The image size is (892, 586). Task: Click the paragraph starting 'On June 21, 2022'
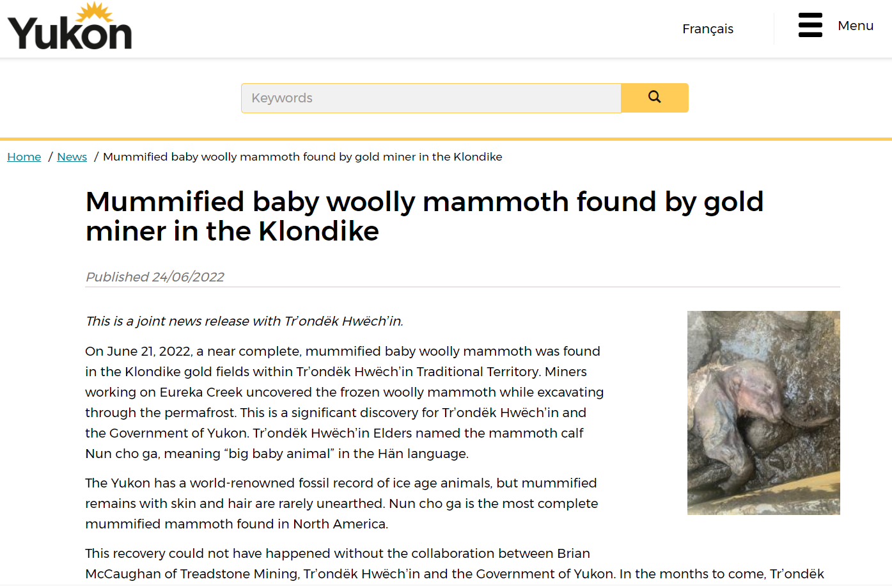click(345, 402)
